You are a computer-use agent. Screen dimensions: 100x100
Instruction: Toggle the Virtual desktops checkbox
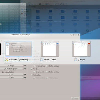[32, 63]
